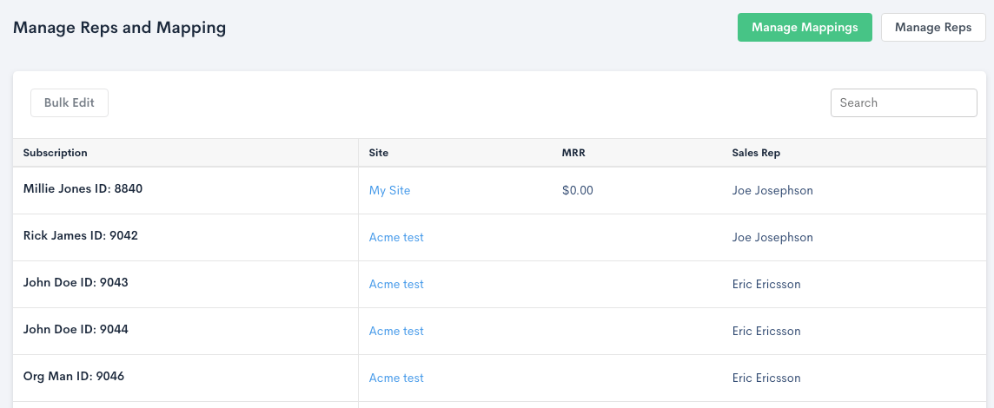Select the Rick James ID: 9042 subscription
The height and width of the screenshot is (408, 994).
pyautogui.click(x=81, y=235)
